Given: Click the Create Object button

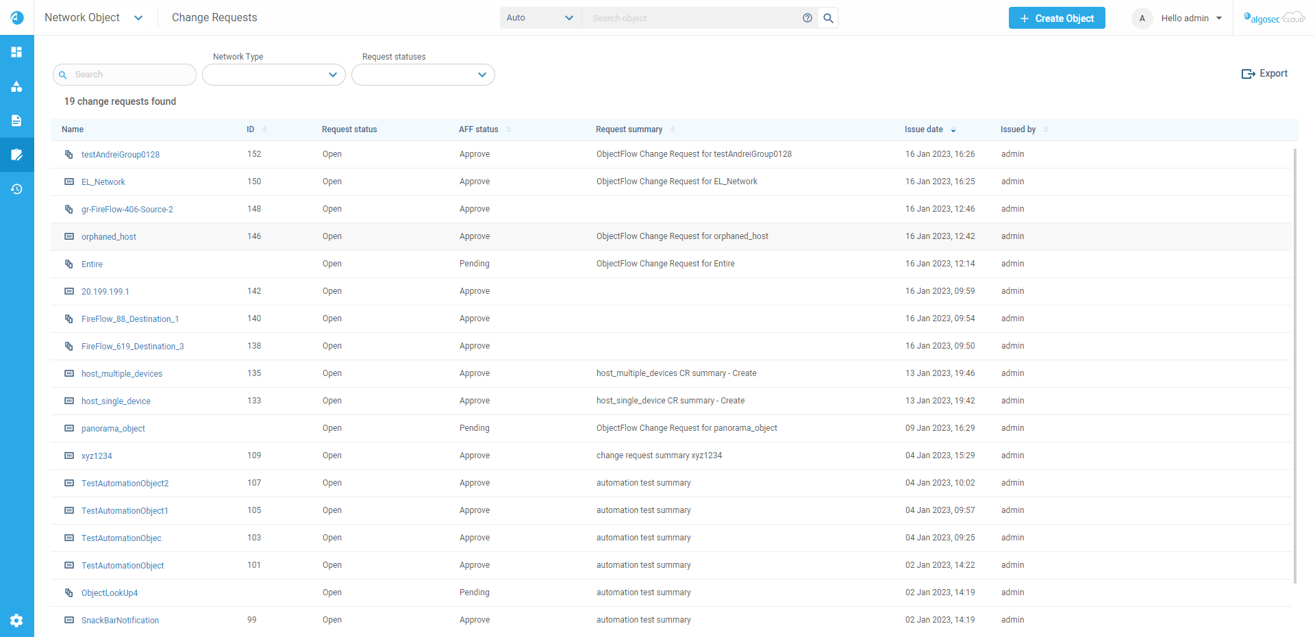Looking at the screenshot, I should [x=1056, y=18].
